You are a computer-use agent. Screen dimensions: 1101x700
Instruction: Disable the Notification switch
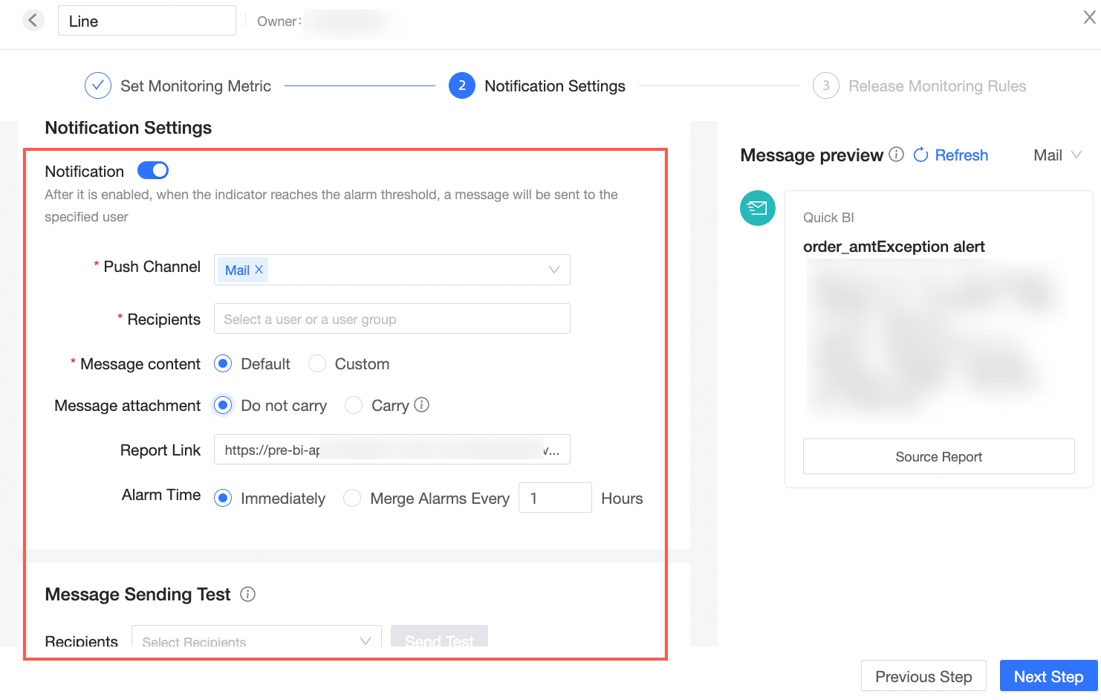click(152, 170)
